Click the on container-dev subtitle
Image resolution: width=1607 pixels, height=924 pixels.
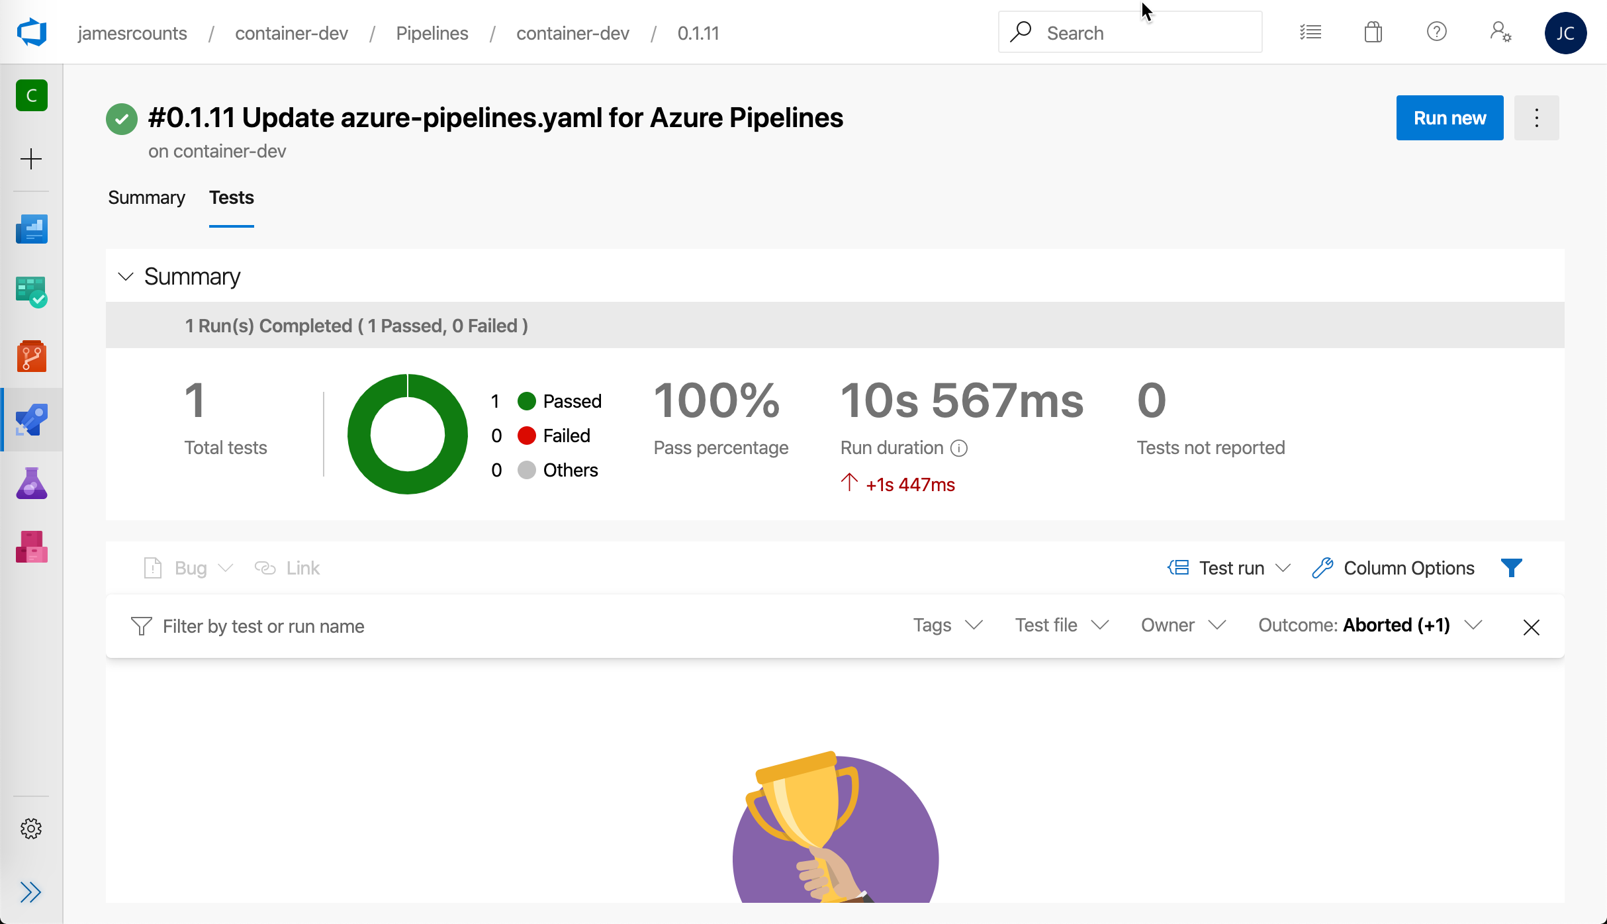(x=217, y=152)
